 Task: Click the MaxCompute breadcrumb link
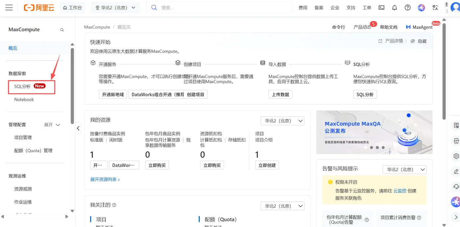[x=97, y=27]
